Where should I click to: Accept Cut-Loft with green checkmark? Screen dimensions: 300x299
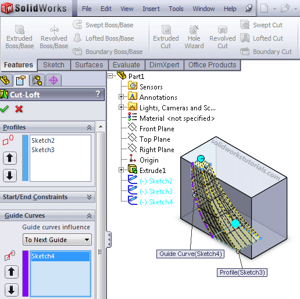point(4,109)
